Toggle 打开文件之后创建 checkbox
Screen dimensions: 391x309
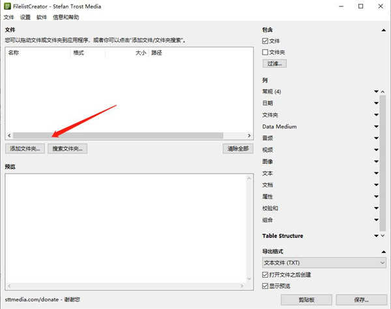point(265,275)
